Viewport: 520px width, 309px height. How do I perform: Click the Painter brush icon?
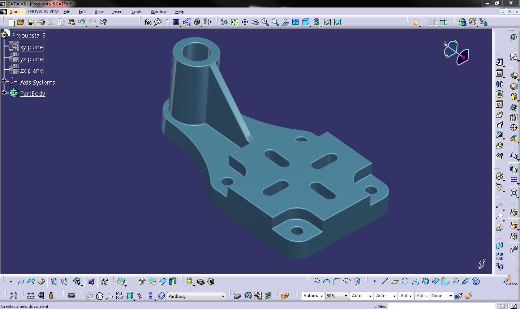point(459,296)
